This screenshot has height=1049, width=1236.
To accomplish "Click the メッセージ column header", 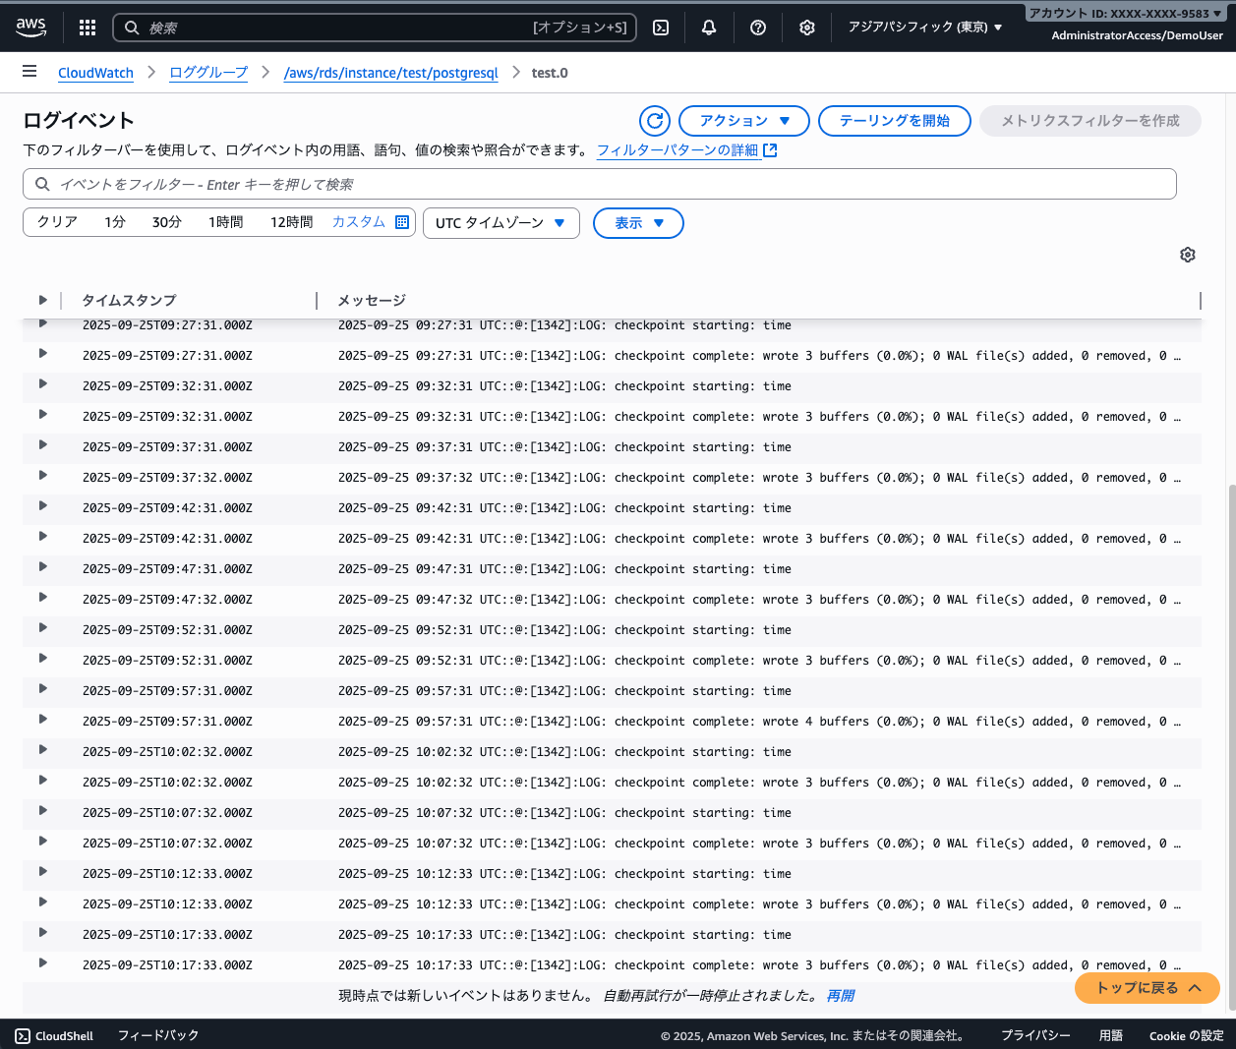I will 372,300.
